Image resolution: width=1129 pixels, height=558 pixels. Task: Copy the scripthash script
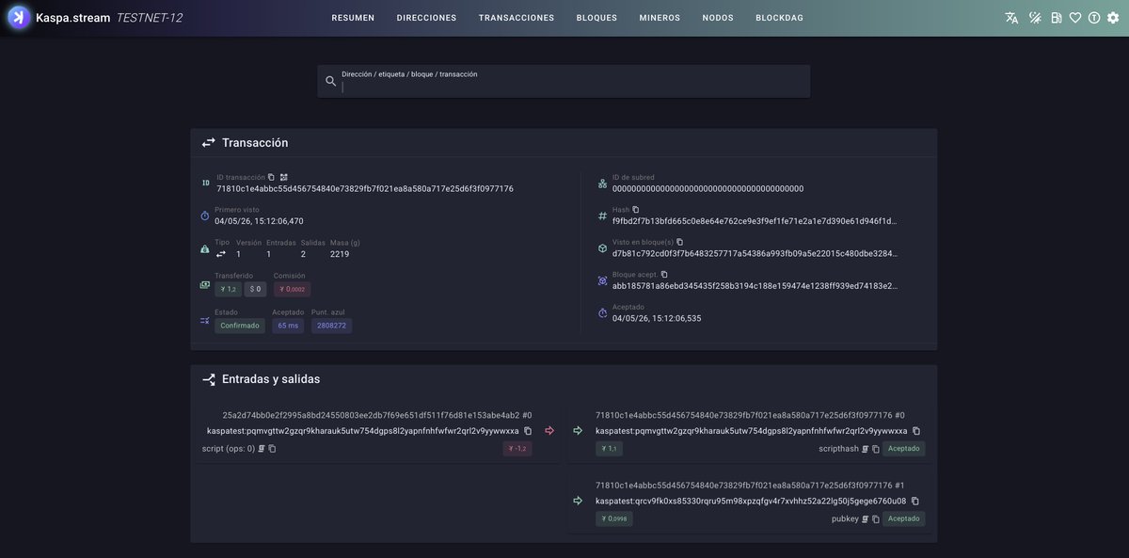click(875, 449)
